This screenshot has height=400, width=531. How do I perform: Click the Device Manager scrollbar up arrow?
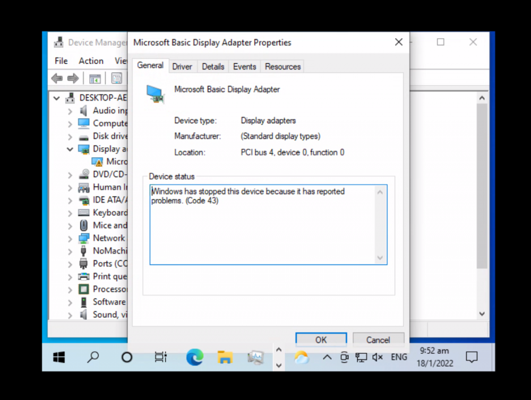482,98
